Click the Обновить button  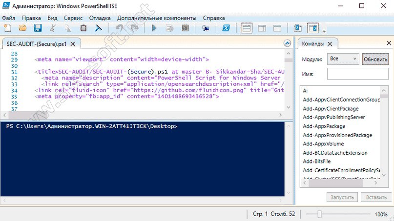(375, 60)
